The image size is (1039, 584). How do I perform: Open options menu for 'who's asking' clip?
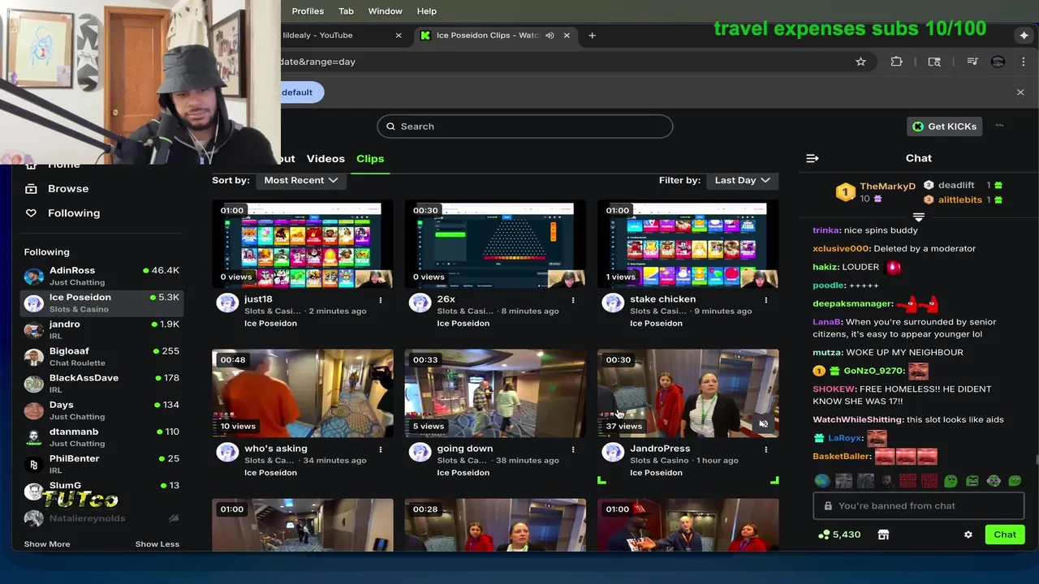[380, 449]
